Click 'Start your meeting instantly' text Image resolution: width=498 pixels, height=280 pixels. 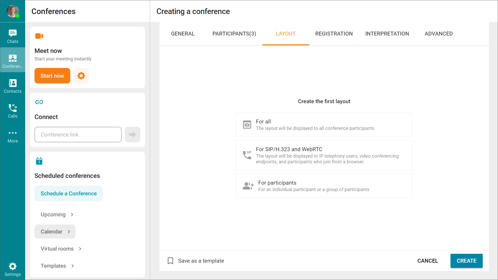point(63,59)
